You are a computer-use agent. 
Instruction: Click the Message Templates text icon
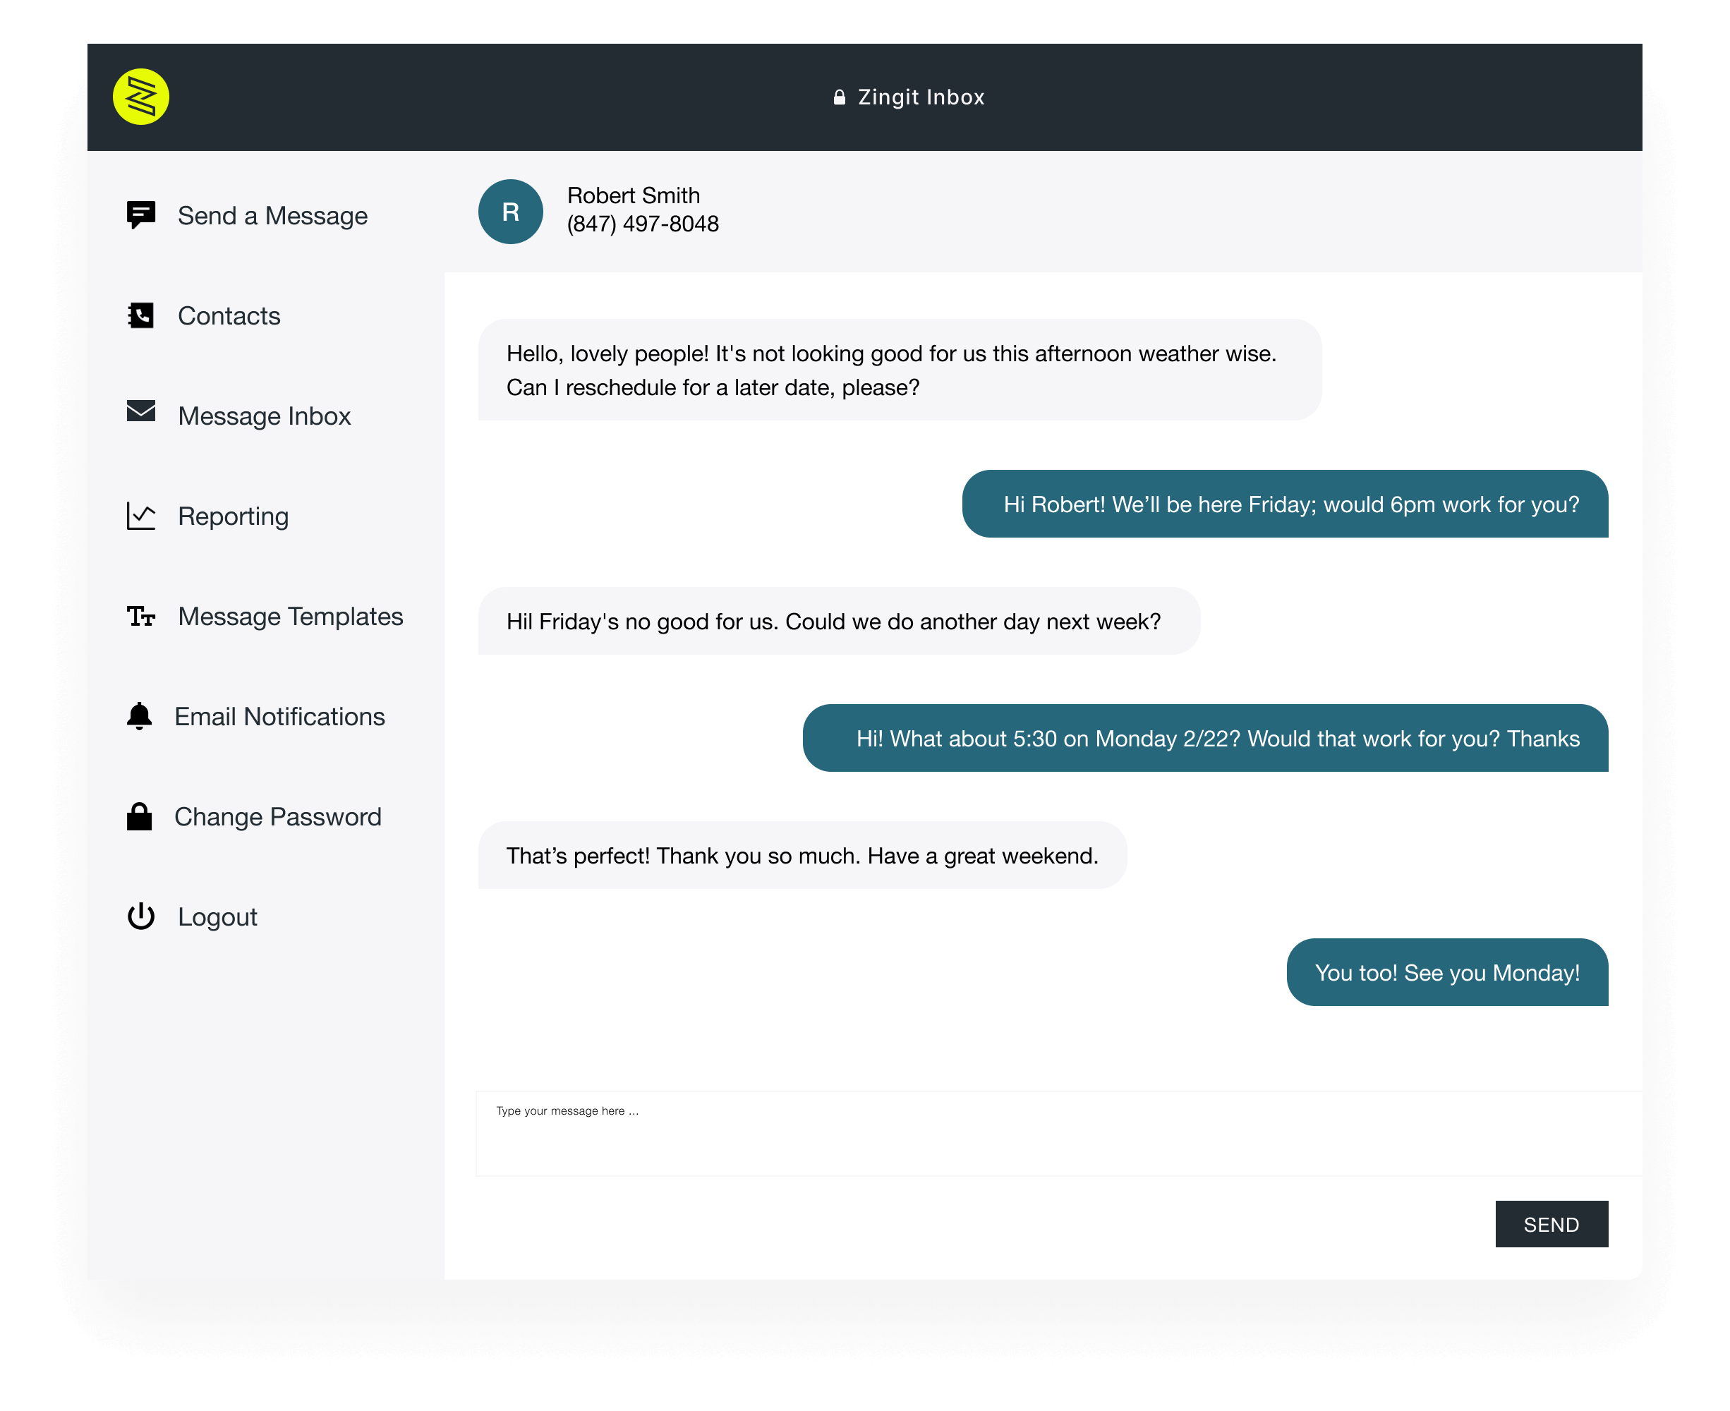140,616
